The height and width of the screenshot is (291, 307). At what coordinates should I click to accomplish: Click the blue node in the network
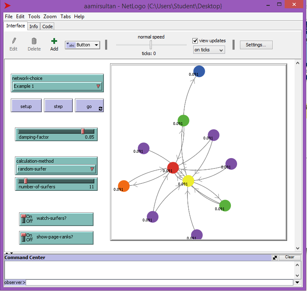coord(199,71)
